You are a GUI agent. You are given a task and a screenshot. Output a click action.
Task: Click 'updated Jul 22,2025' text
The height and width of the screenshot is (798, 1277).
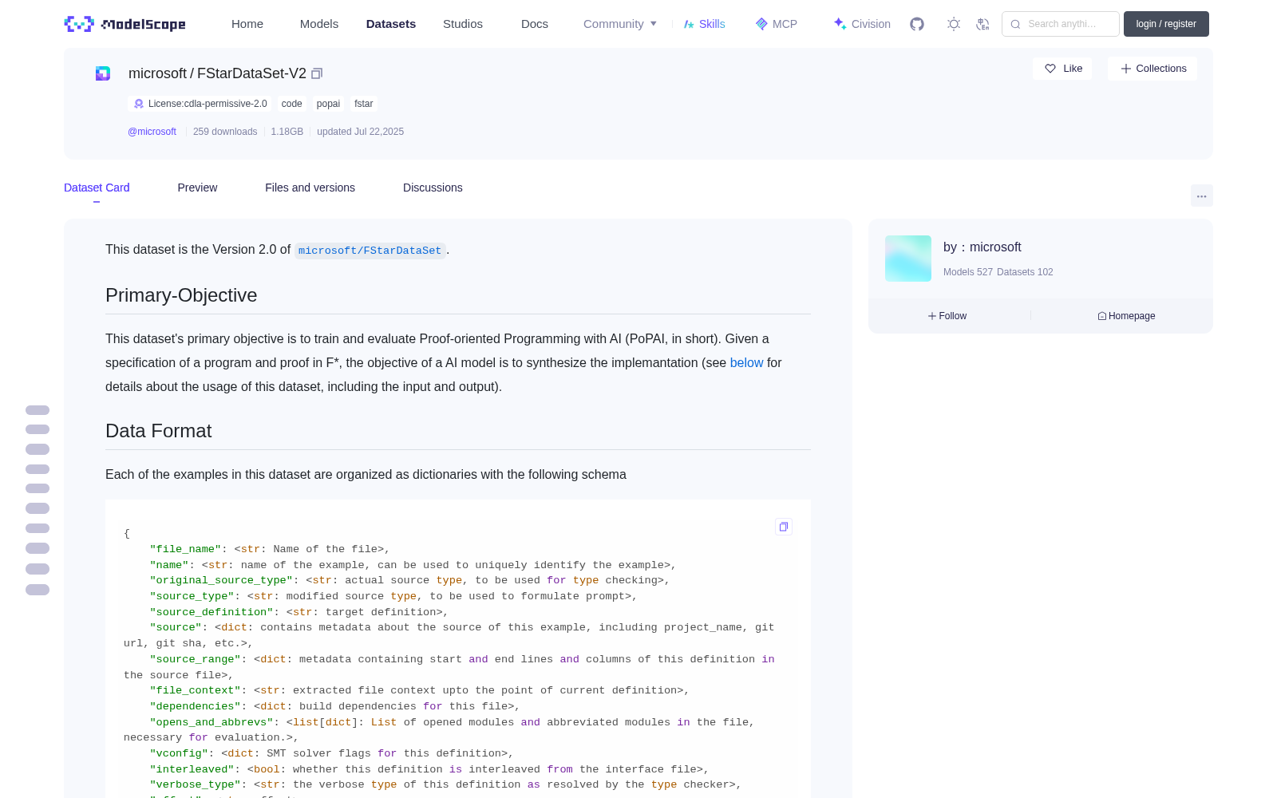pos(360,132)
